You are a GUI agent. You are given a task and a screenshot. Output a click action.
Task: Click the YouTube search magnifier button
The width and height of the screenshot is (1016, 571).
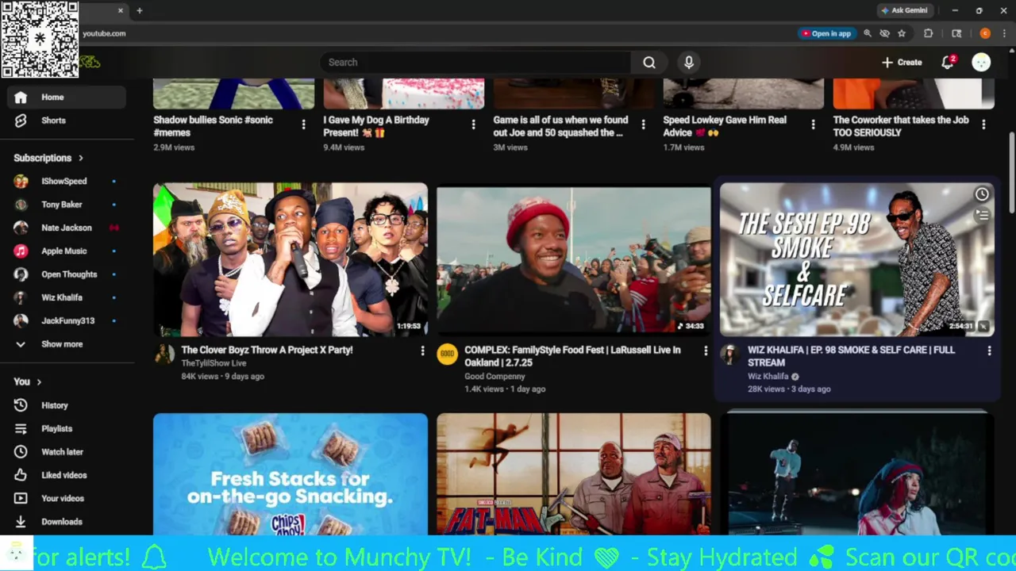[x=649, y=63]
